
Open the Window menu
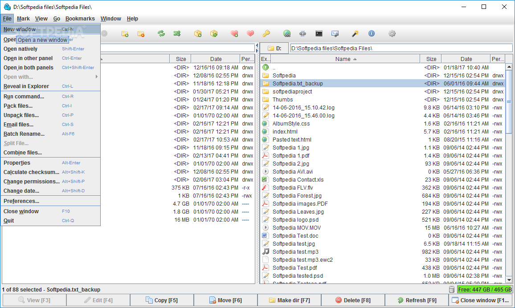(x=110, y=19)
